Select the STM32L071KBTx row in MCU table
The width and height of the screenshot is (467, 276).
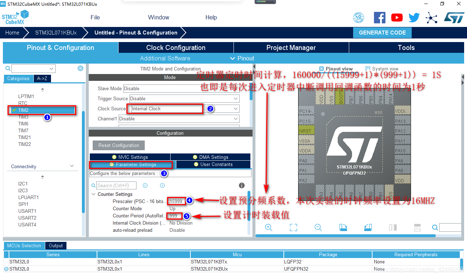232,262
